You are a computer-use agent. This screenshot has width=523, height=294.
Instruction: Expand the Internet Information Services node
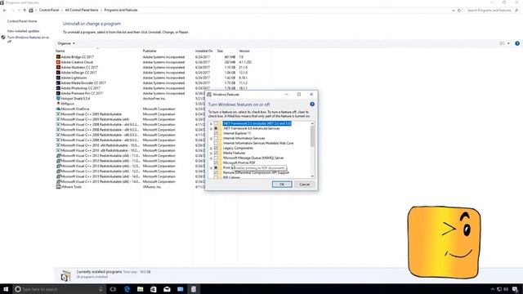[x=211, y=138]
